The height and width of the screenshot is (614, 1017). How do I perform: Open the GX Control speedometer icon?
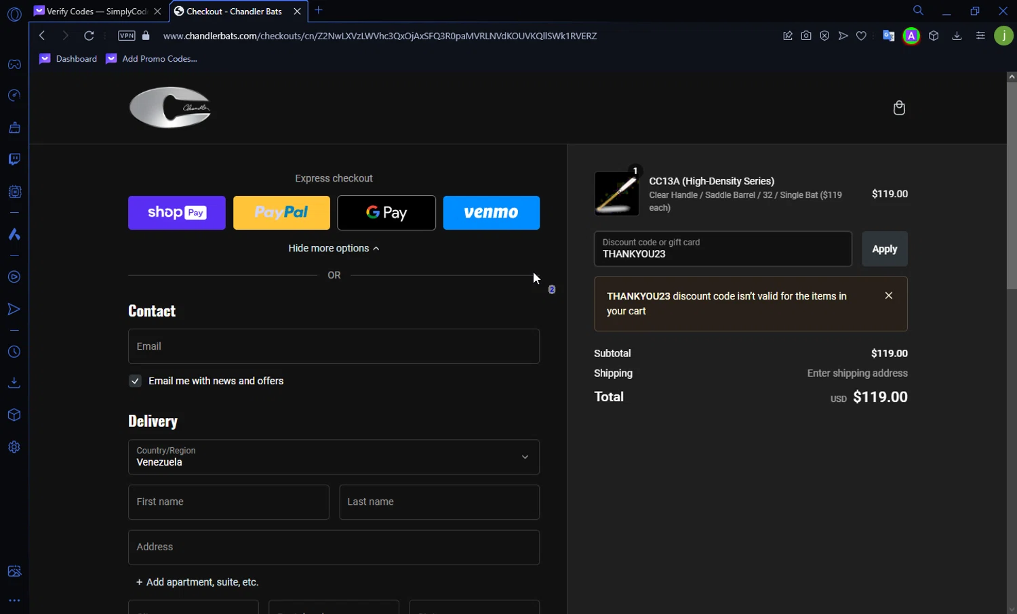[x=14, y=96]
